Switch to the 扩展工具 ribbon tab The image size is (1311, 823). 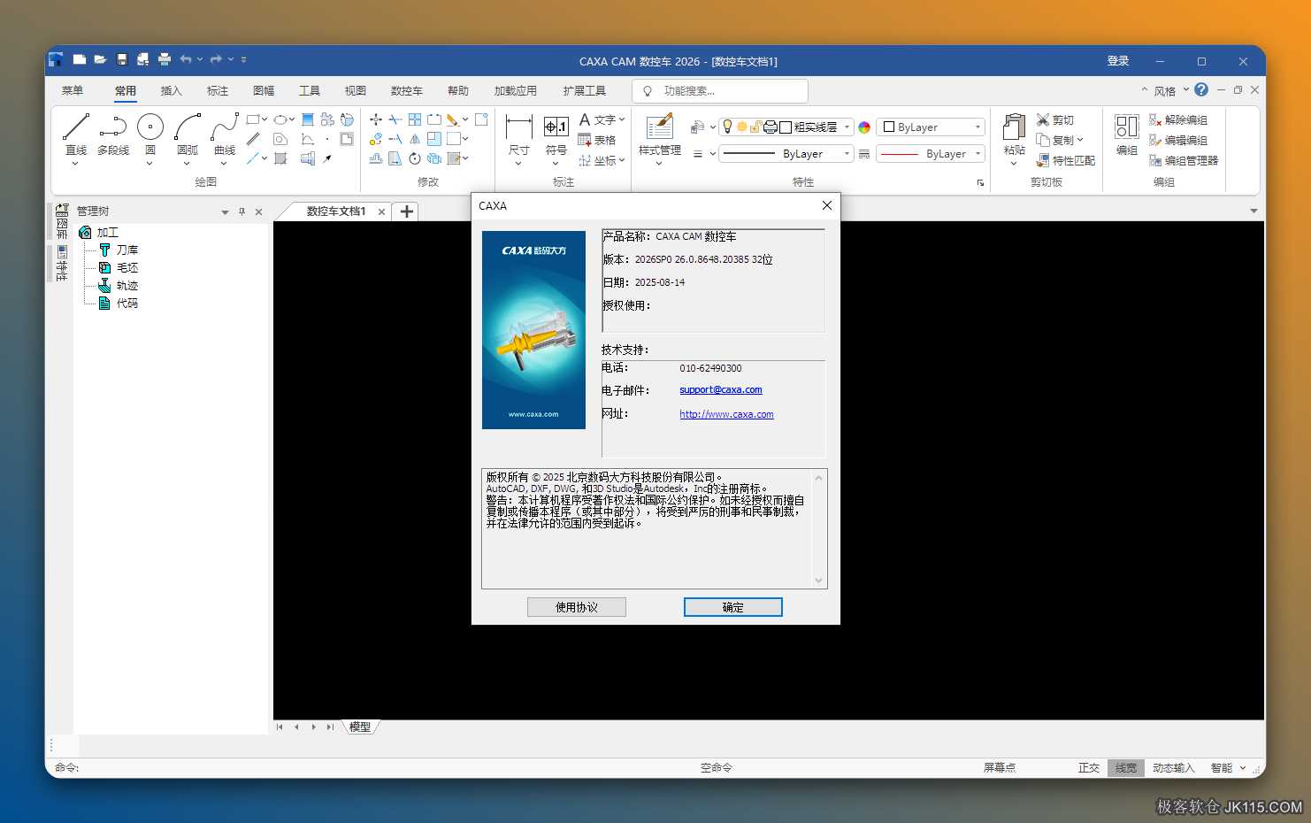pyautogui.click(x=585, y=90)
